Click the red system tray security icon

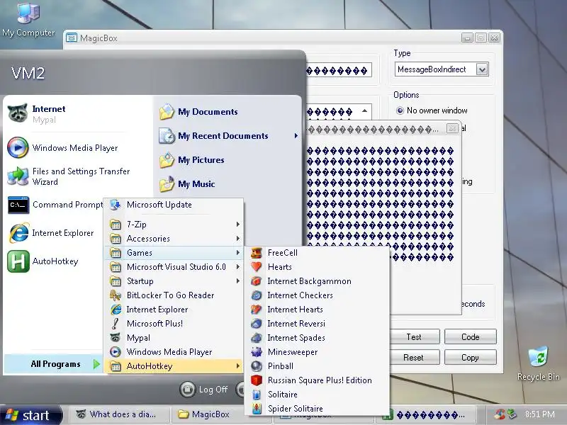500,414
